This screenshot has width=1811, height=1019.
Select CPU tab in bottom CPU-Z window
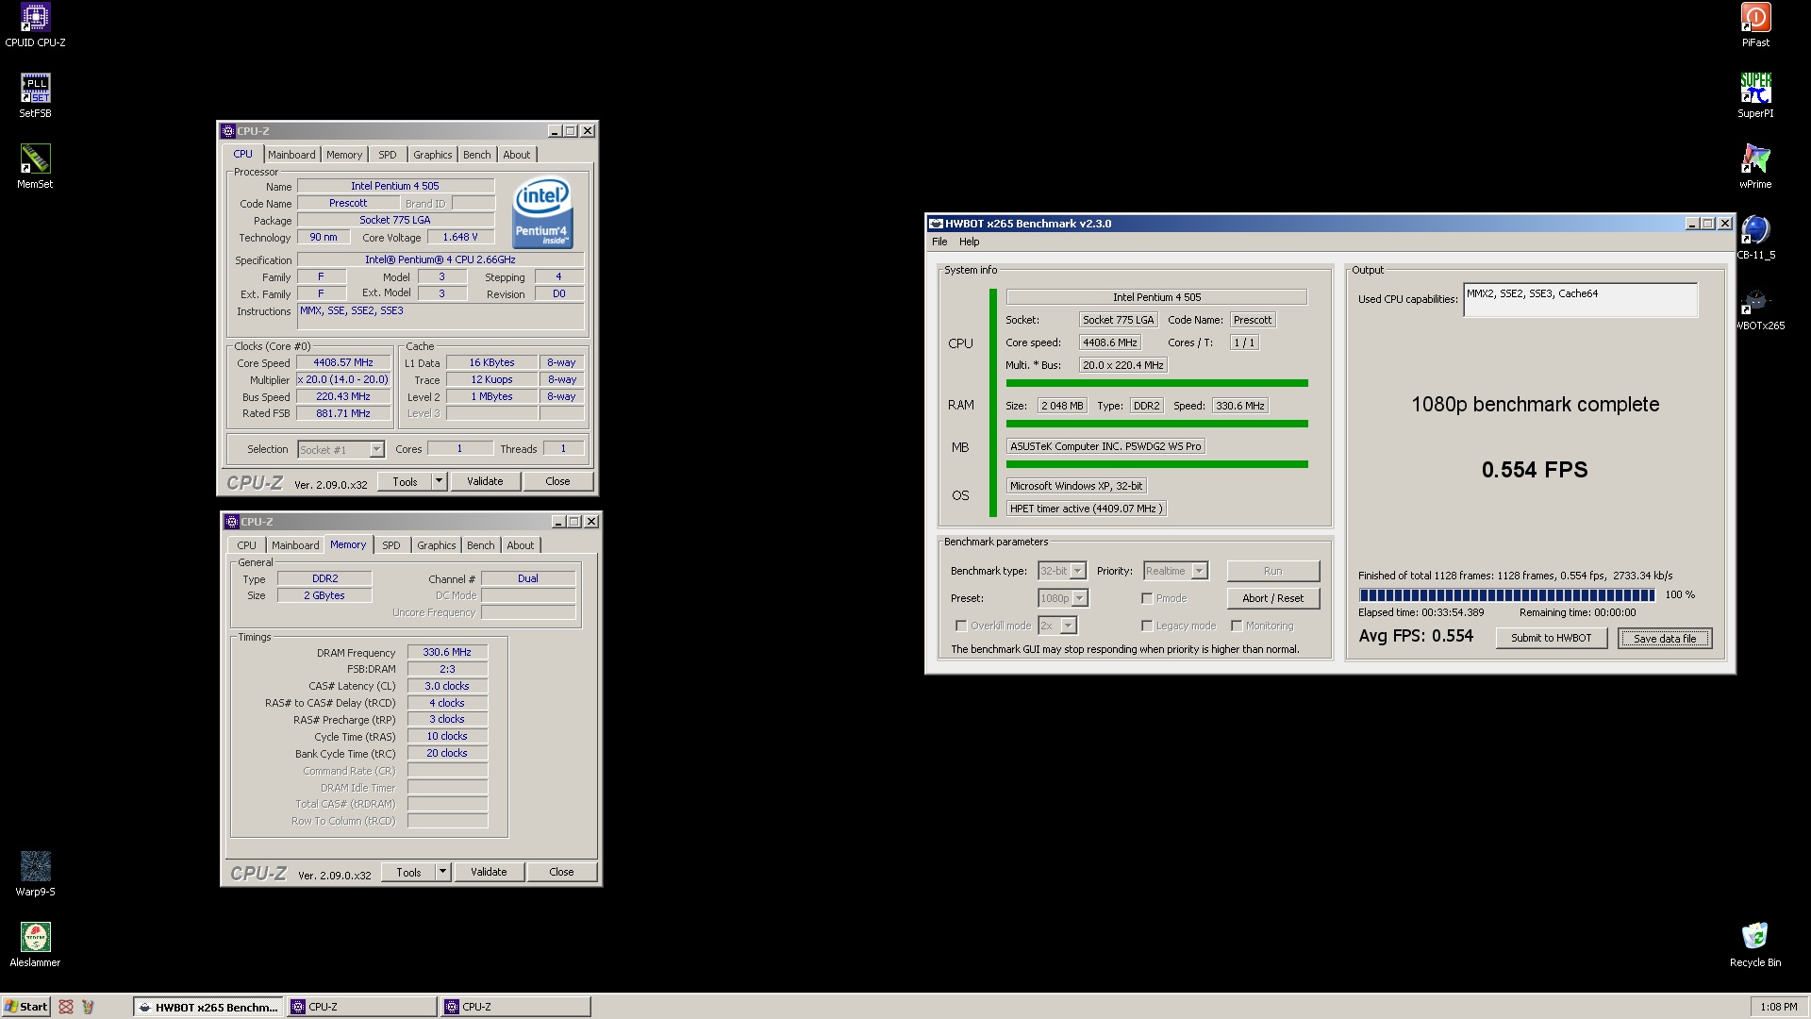[246, 545]
